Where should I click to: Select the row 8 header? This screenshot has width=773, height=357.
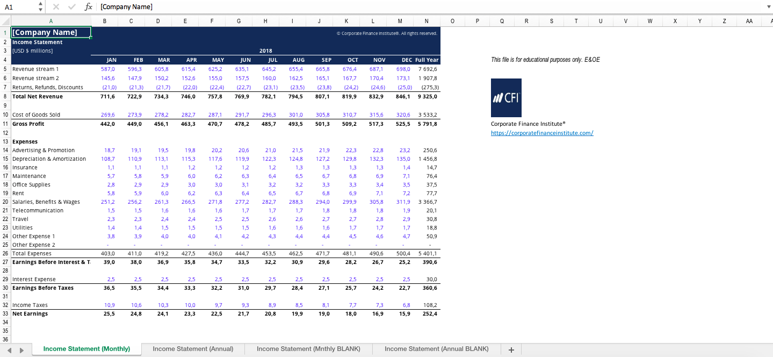pyautogui.click(x=4, y=96)
